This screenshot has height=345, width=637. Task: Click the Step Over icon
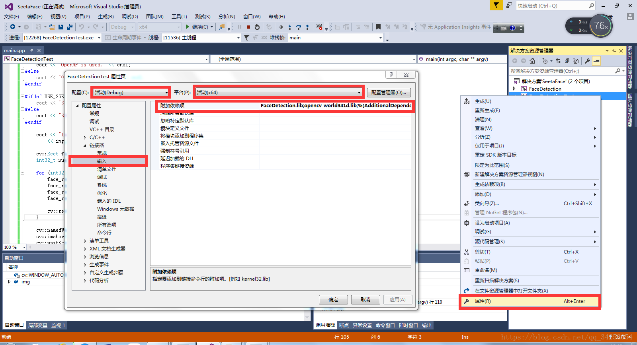coord(298,27)
